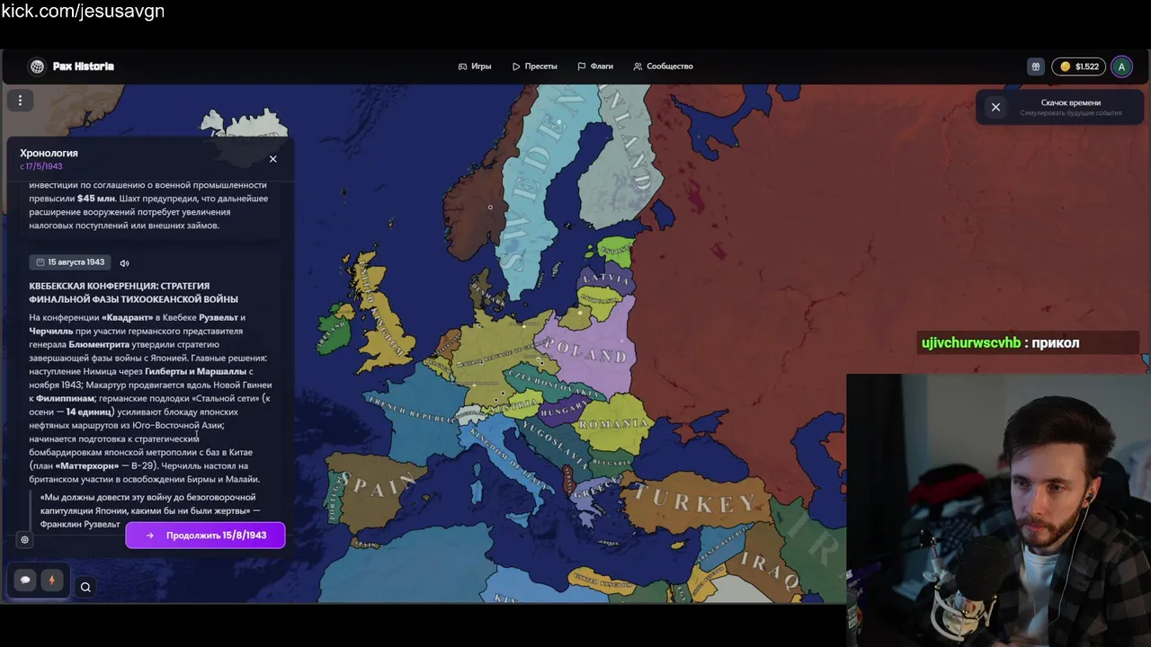
Task: Click the "$45 млн" amount in chronology
Action: click(x=96, y=199)
